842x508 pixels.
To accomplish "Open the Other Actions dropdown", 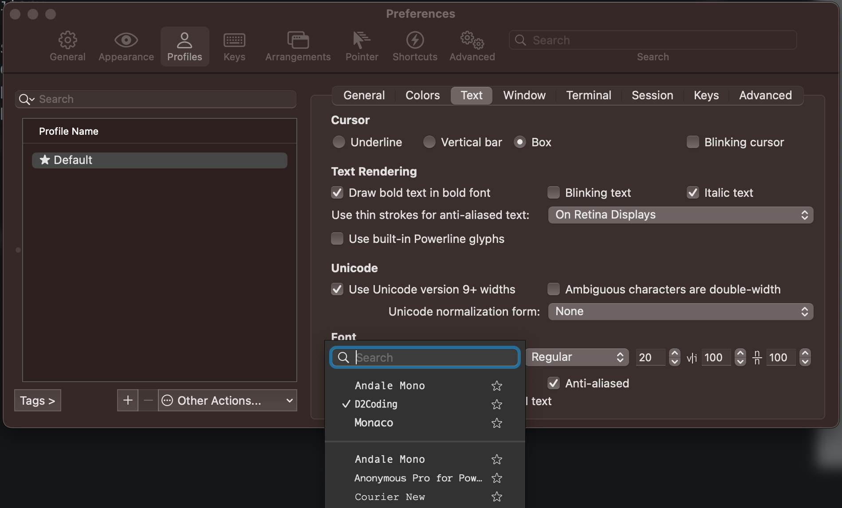I will tap(228, 400).
